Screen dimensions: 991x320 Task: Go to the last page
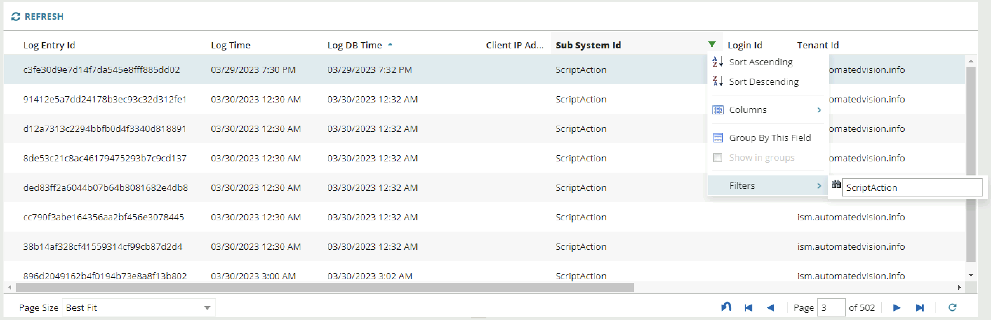click(919, 308)
